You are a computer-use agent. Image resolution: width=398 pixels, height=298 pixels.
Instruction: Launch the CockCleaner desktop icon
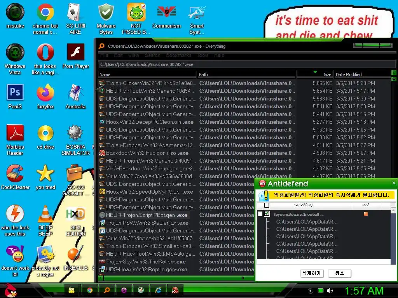click(x=15, y=177)
